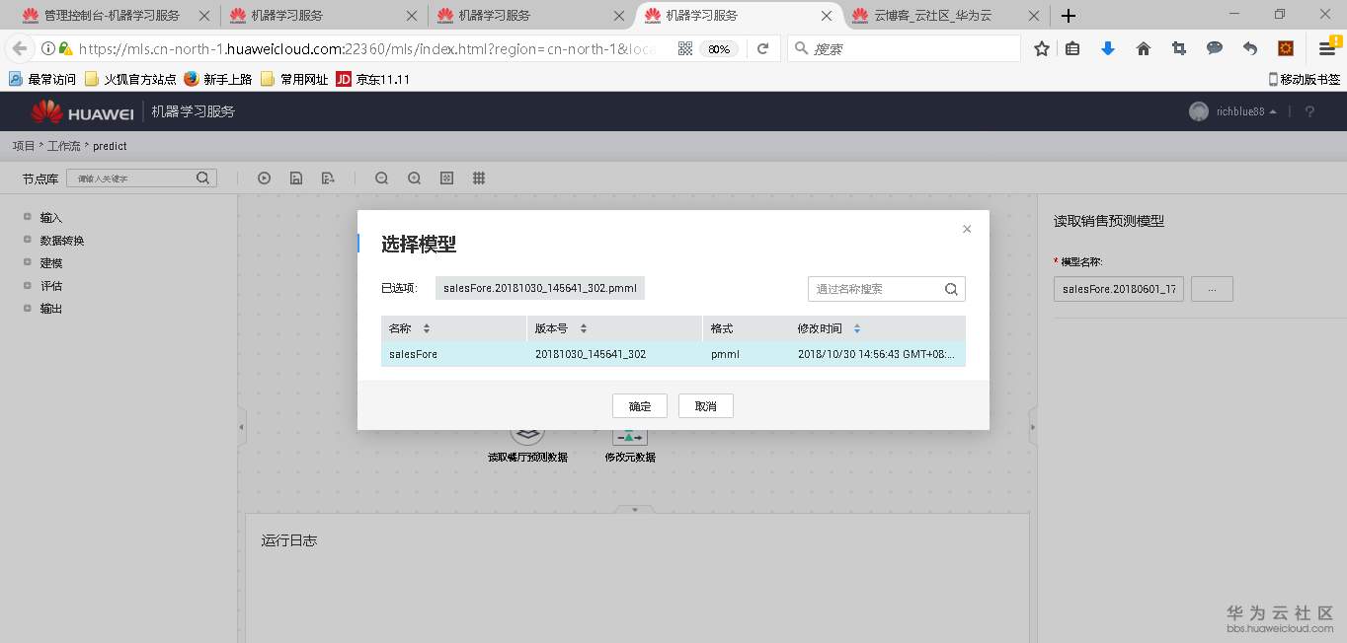This screenshot has width=1347, height=643.
Task: Toggle the canvas grid display icon
Action: click(x=478, y=178)
